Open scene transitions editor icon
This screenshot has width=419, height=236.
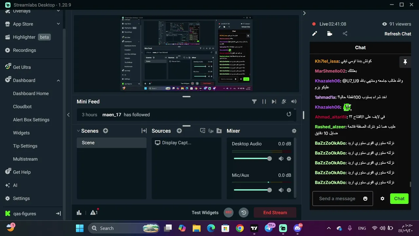[144, 131]
